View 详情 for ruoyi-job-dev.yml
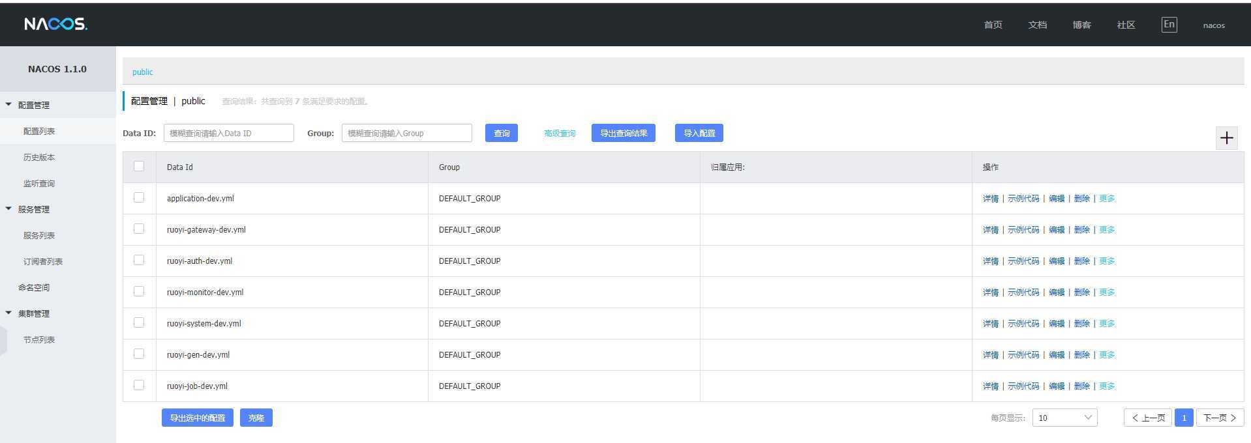 (x=991, y=386)
